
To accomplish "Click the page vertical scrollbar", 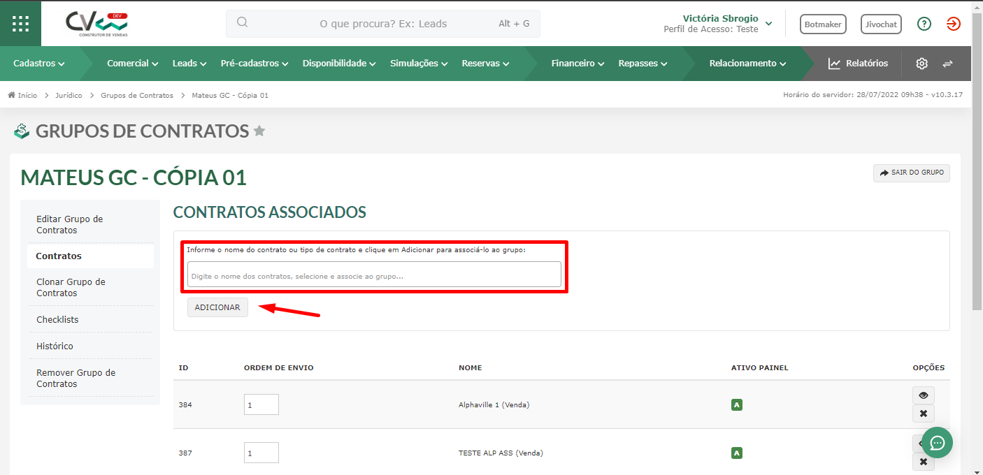I will (x=977, y=161).
